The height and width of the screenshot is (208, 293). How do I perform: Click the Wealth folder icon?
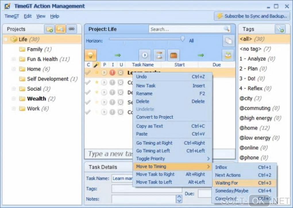pos(22,98)
